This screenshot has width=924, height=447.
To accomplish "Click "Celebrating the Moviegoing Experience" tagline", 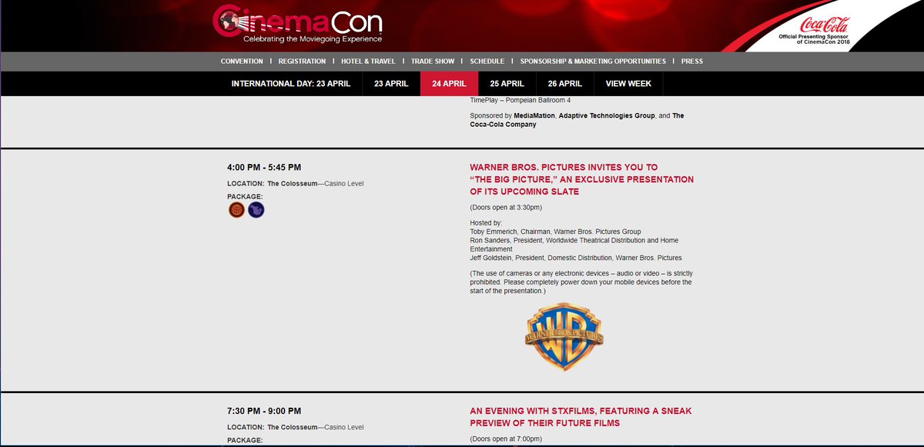I will 313,38.
